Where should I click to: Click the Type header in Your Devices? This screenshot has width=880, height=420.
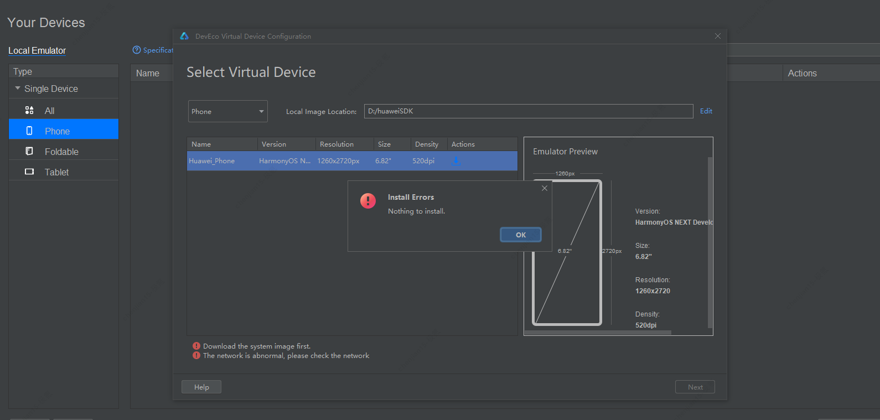[64, 71]
